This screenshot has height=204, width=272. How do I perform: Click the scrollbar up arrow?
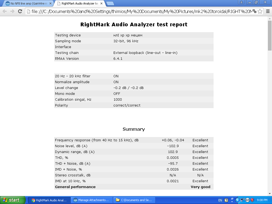270,18
